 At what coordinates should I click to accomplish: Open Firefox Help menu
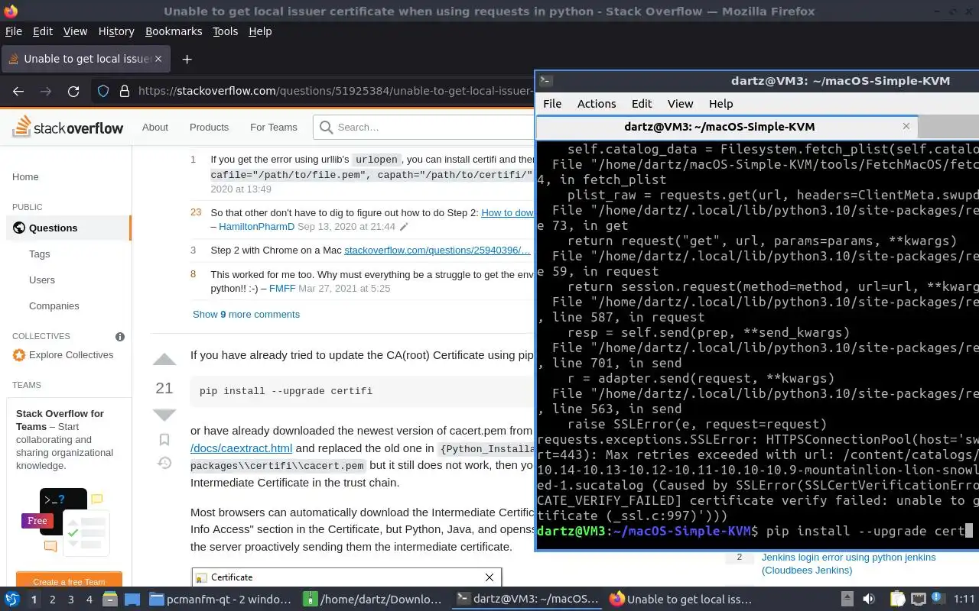pos(260,31)
